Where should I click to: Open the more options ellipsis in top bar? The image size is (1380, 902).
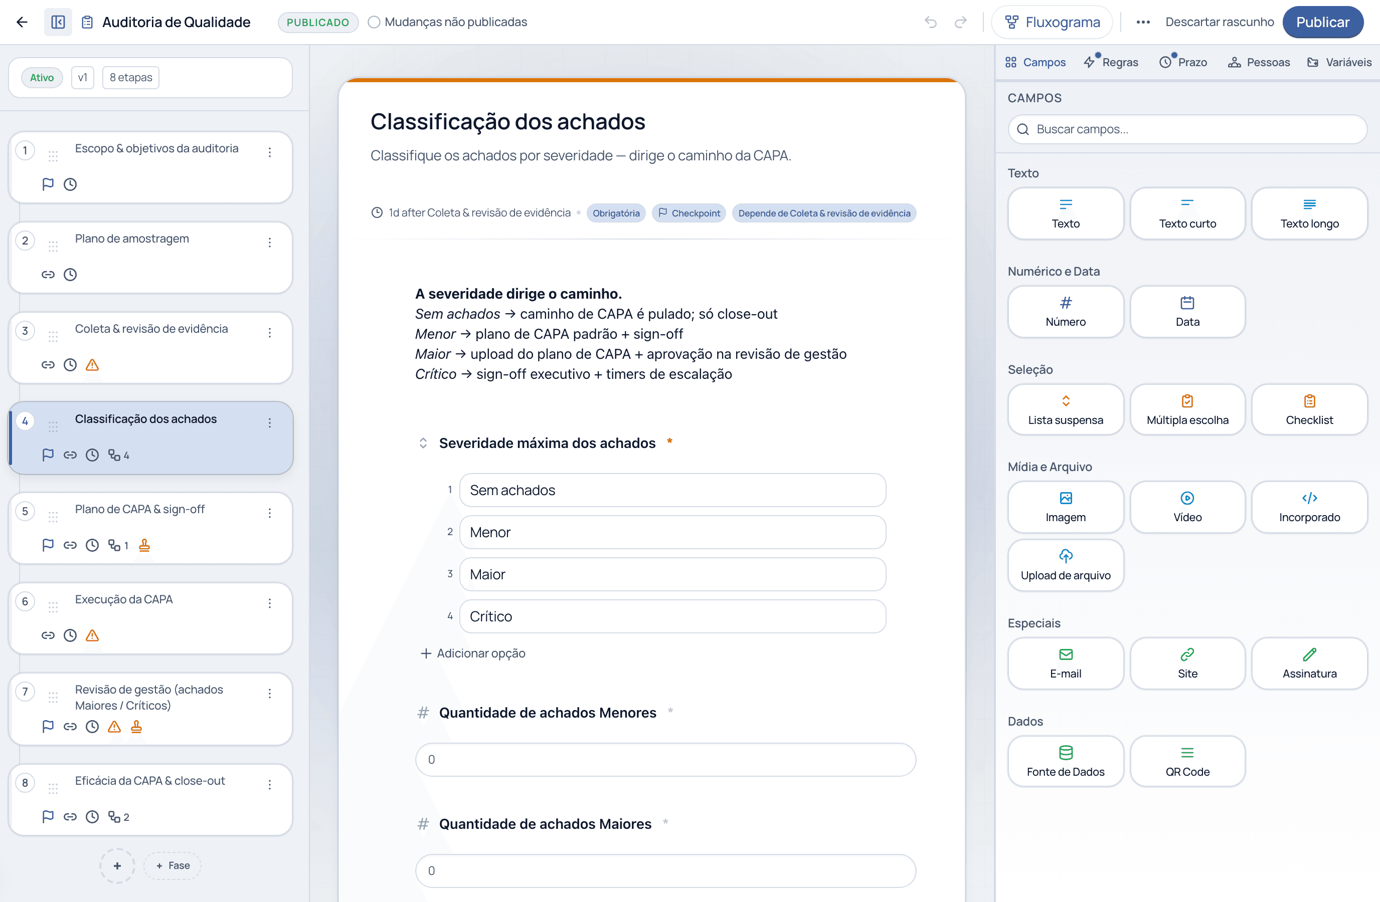[1143, 22]
